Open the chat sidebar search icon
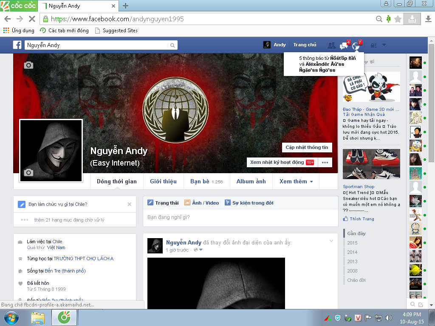This screenshot has width=435, height=326. pos(413,304)
